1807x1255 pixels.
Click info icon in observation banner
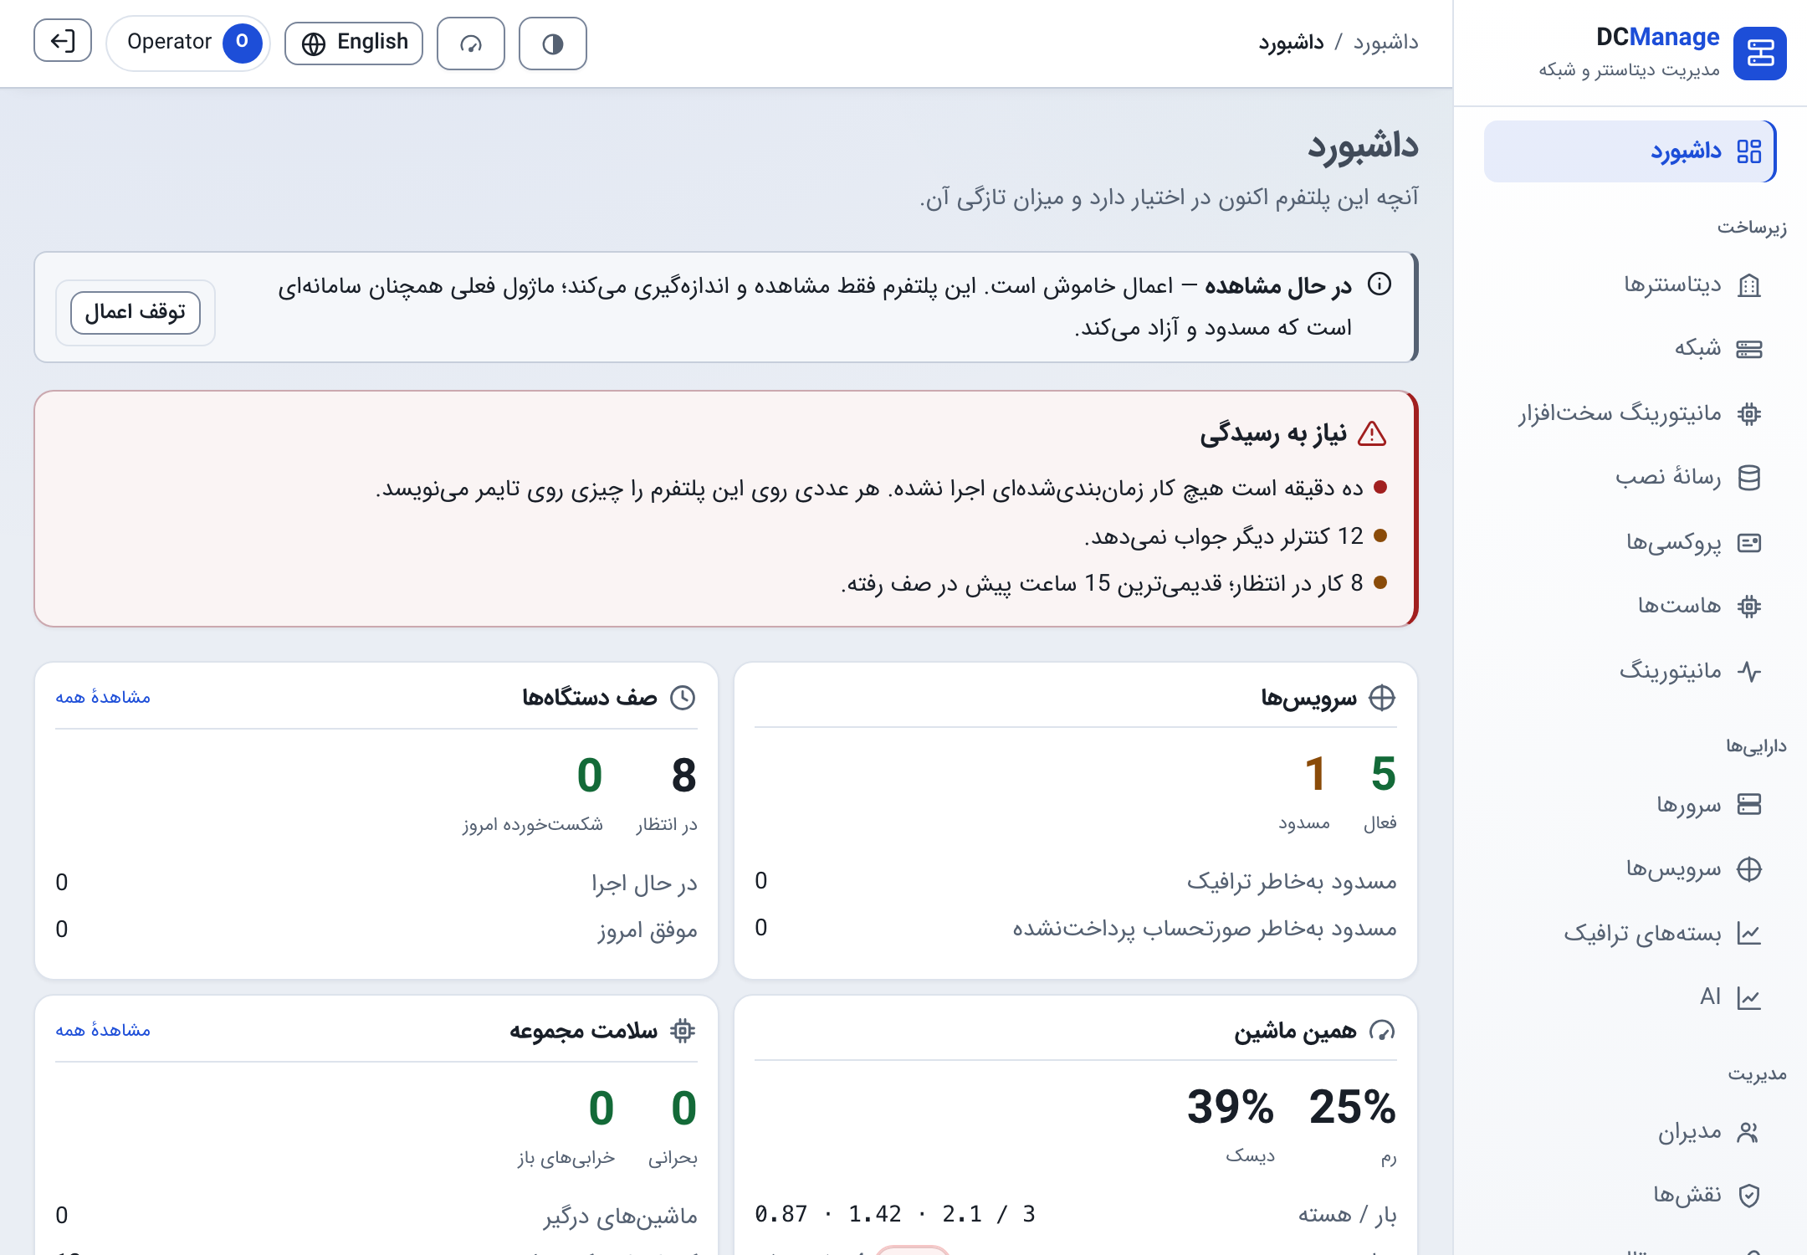click(1380, 284)
